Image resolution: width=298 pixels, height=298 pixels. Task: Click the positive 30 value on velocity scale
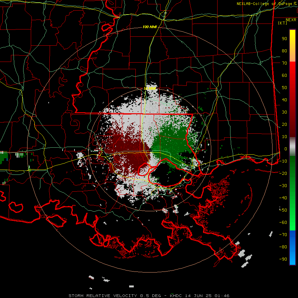tap(284, 112)
